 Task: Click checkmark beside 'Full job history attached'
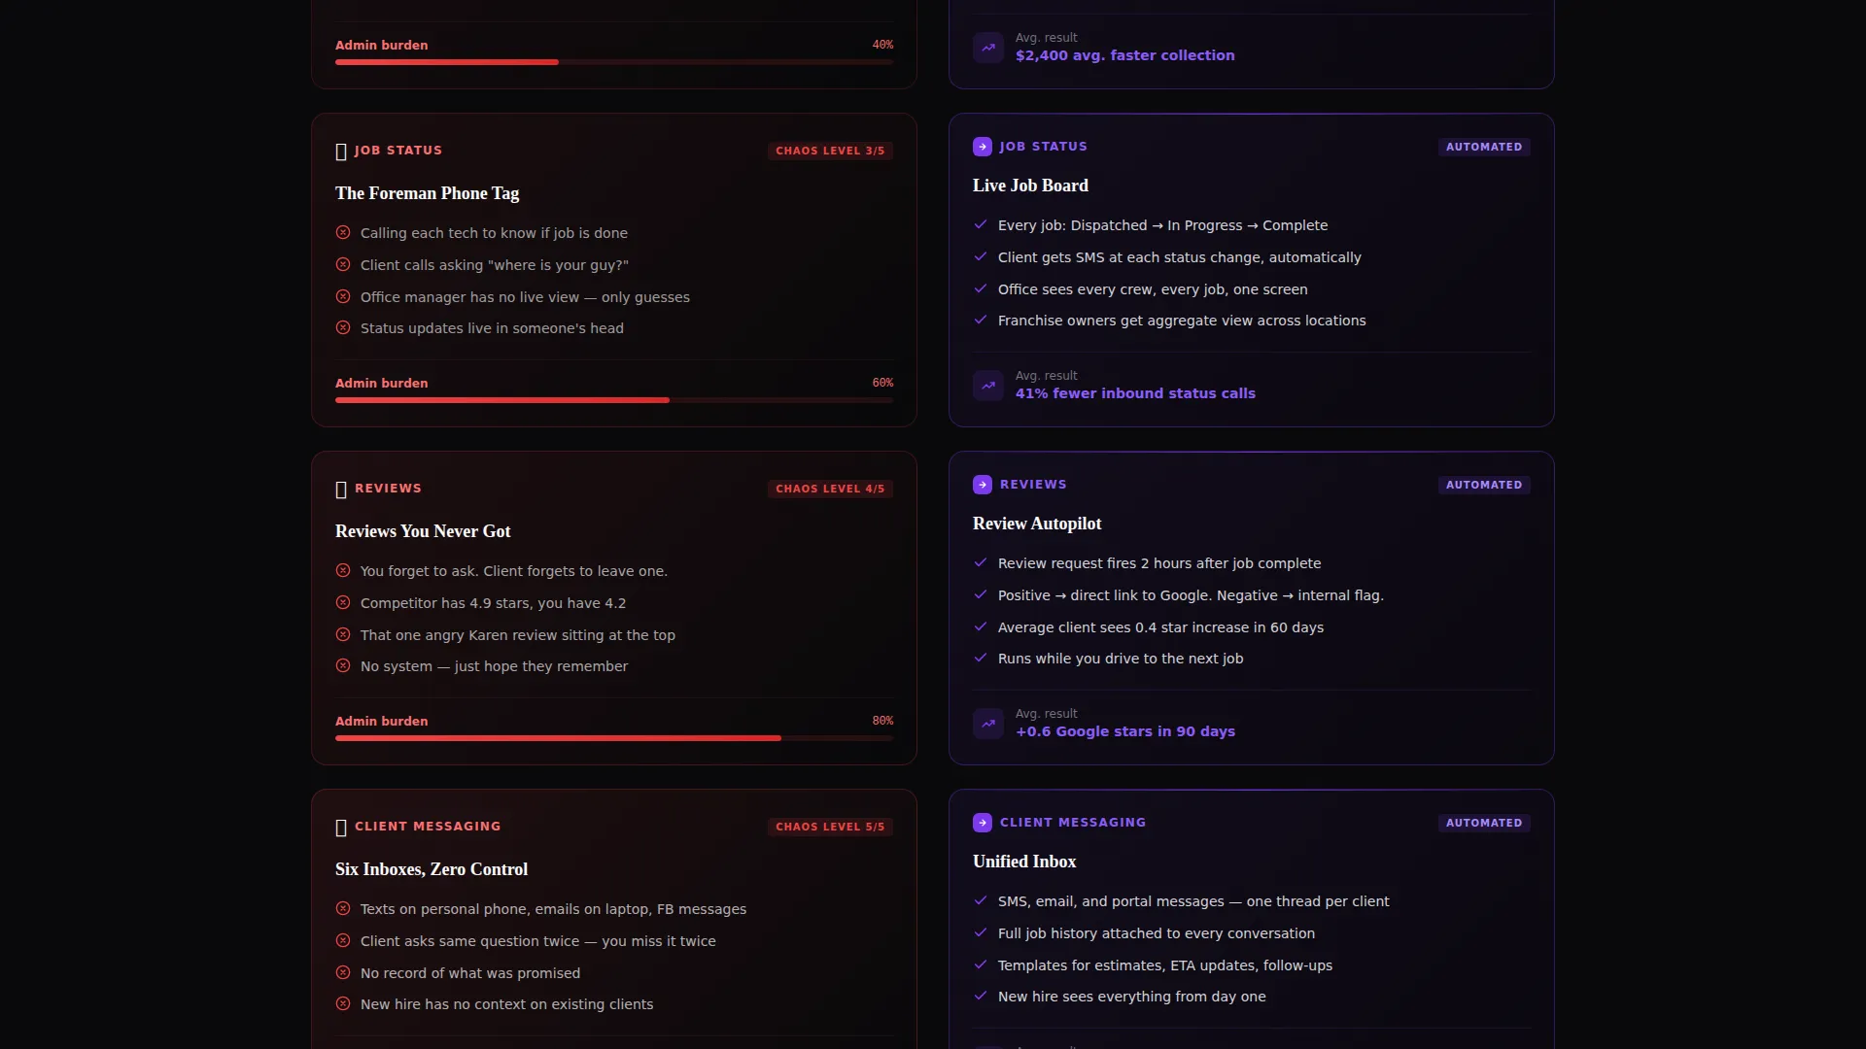[981, 933]
